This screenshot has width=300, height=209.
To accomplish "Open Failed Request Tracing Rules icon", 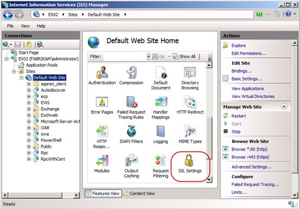I will click(x=131, y=107).
